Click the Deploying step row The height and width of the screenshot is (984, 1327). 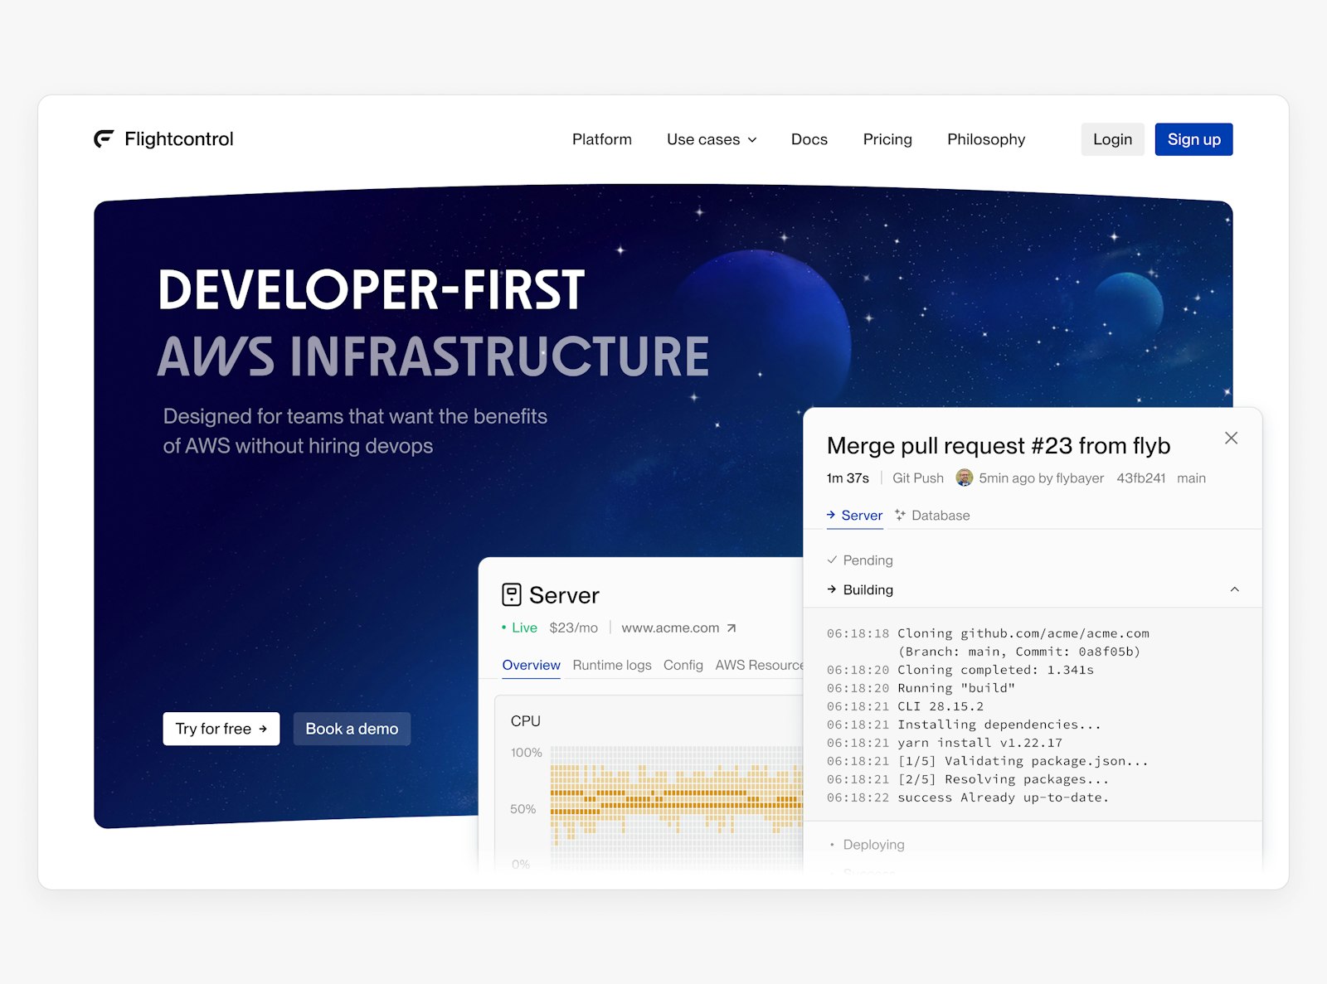pos(1033,845)
